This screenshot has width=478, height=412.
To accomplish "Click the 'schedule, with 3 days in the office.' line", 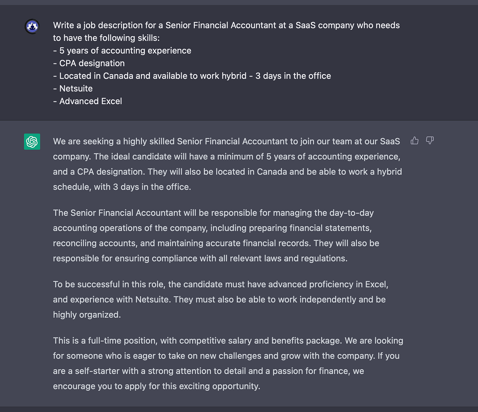I will coord(122,187).
